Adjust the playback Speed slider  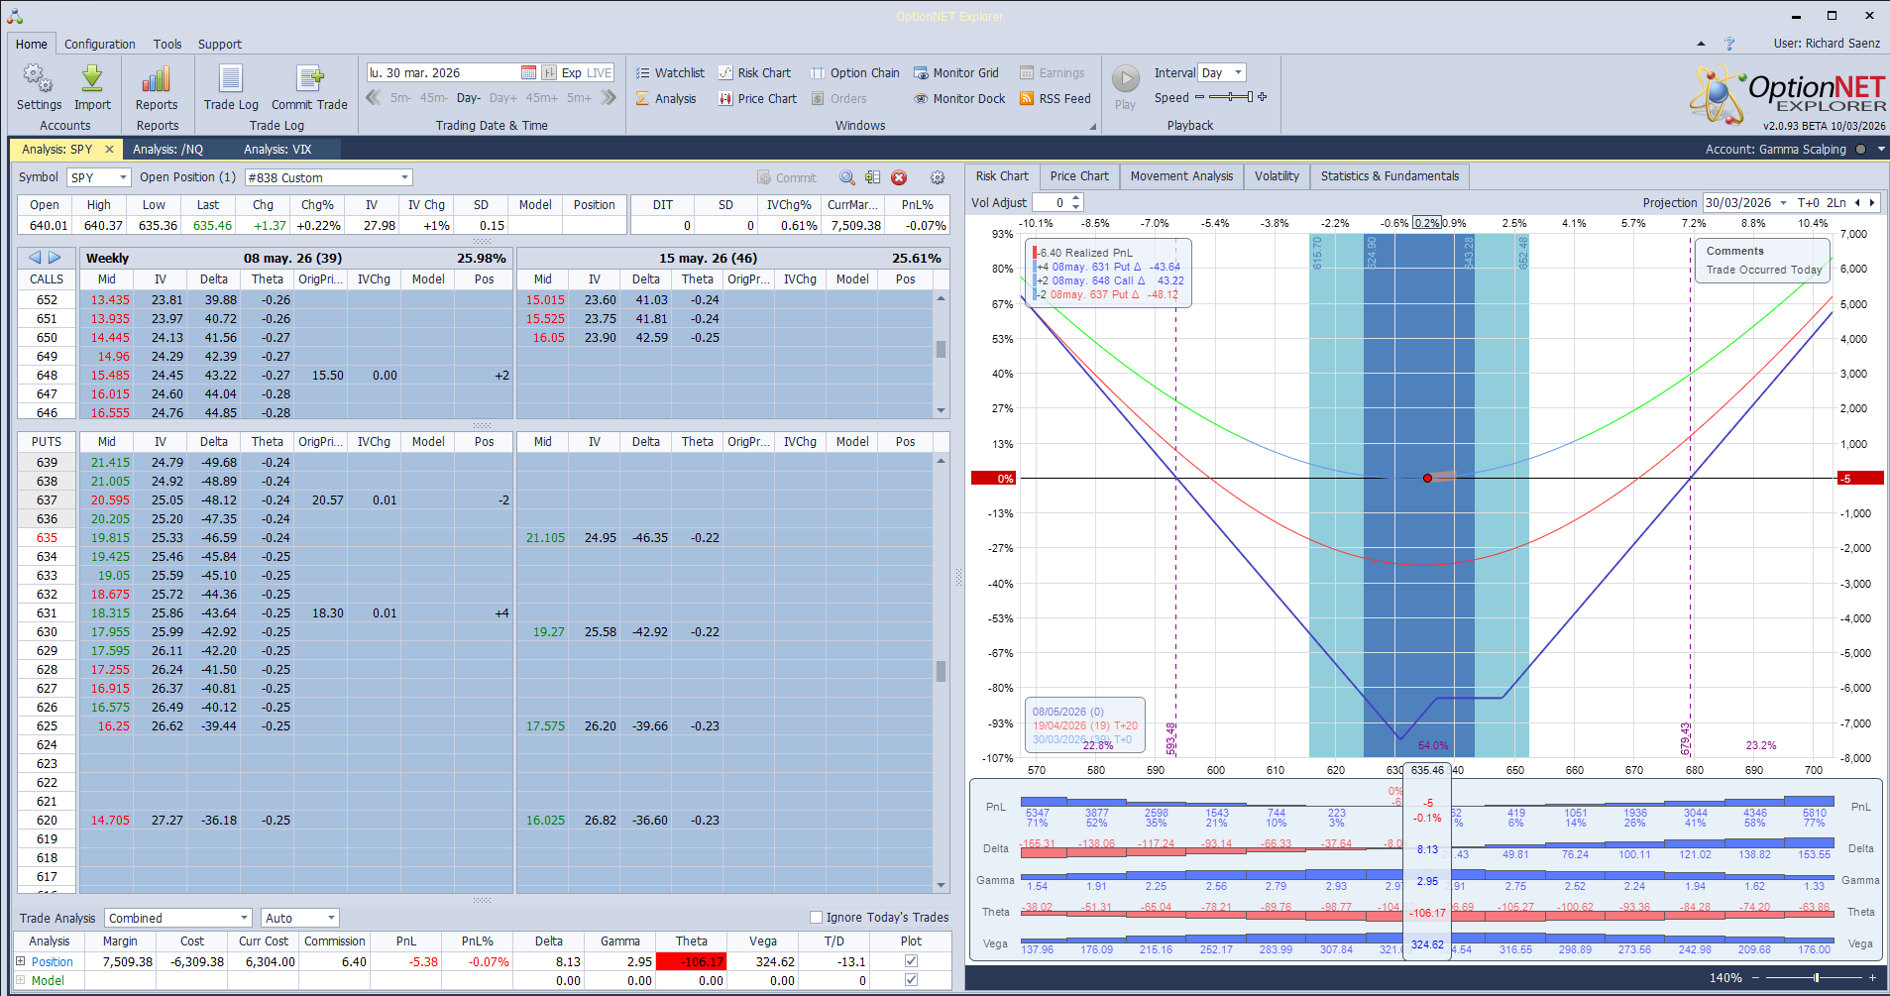(x=1231, y=97)
